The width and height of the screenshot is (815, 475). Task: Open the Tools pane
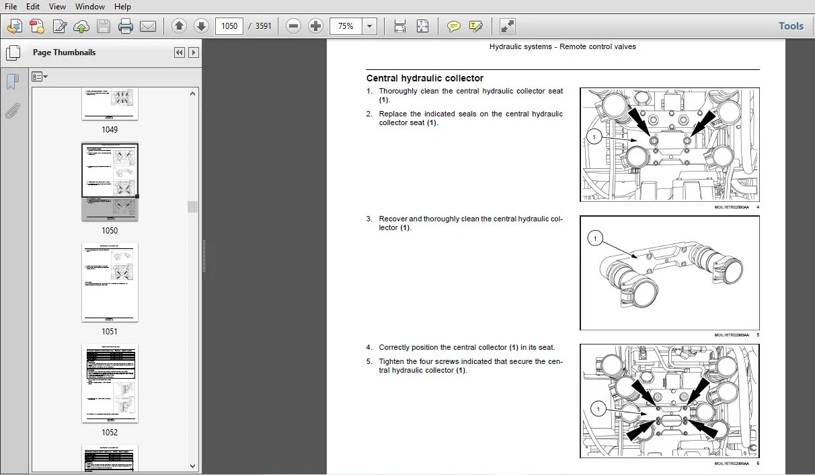[791, 26]
